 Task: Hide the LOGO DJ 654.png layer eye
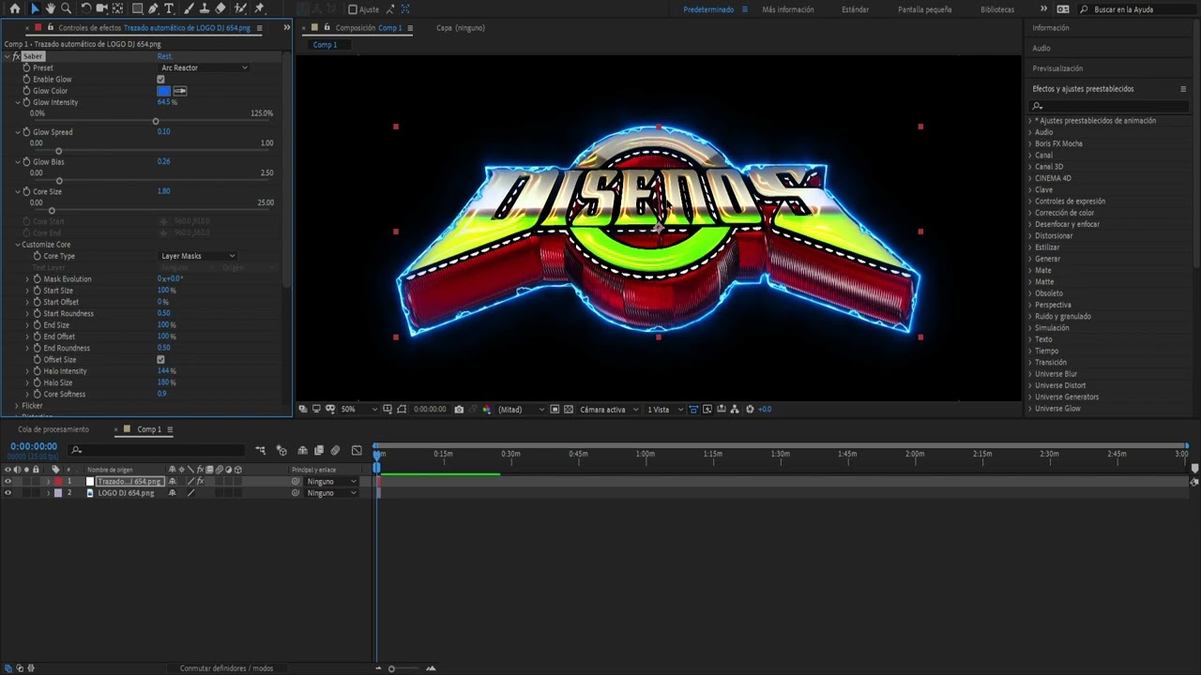8,492
